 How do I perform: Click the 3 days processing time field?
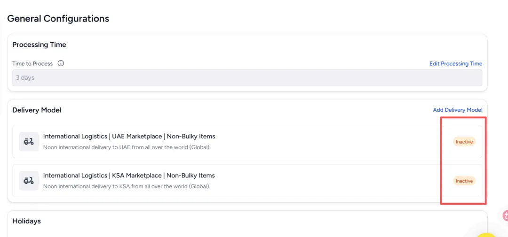click(x=247, y=77)
